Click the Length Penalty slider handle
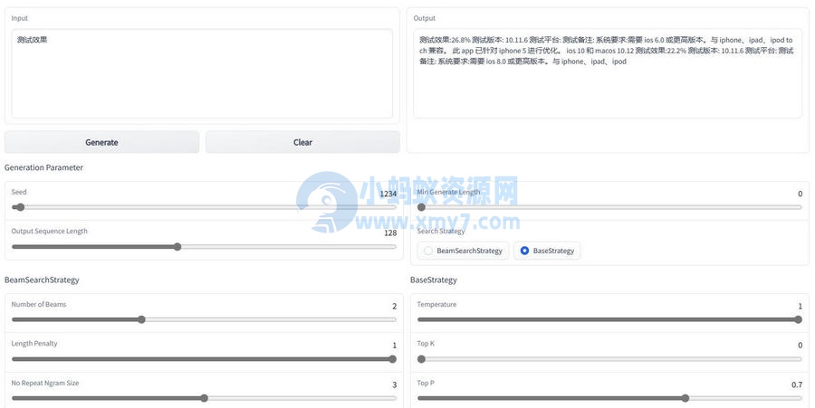Viewport: 815px width, 408px height. click(392, 359)
